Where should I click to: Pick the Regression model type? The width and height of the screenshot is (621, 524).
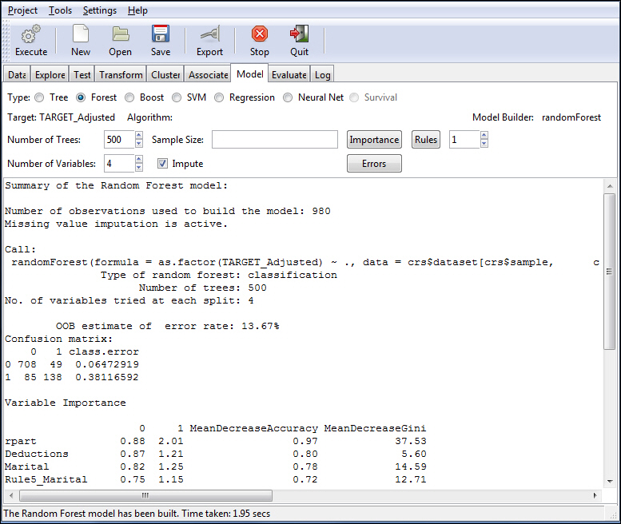219,97
